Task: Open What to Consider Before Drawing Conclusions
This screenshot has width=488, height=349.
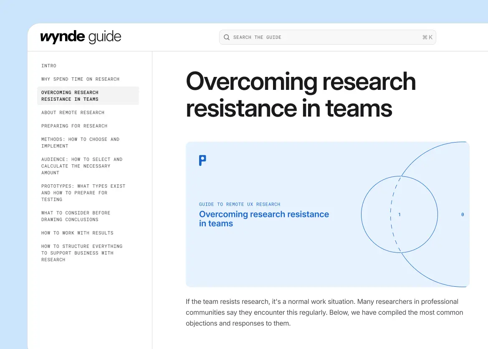Action: (x=76, y=216)
